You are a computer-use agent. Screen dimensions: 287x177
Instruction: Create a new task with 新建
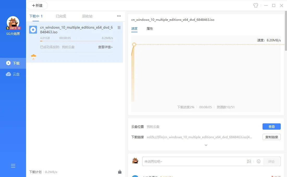[37, 5]
